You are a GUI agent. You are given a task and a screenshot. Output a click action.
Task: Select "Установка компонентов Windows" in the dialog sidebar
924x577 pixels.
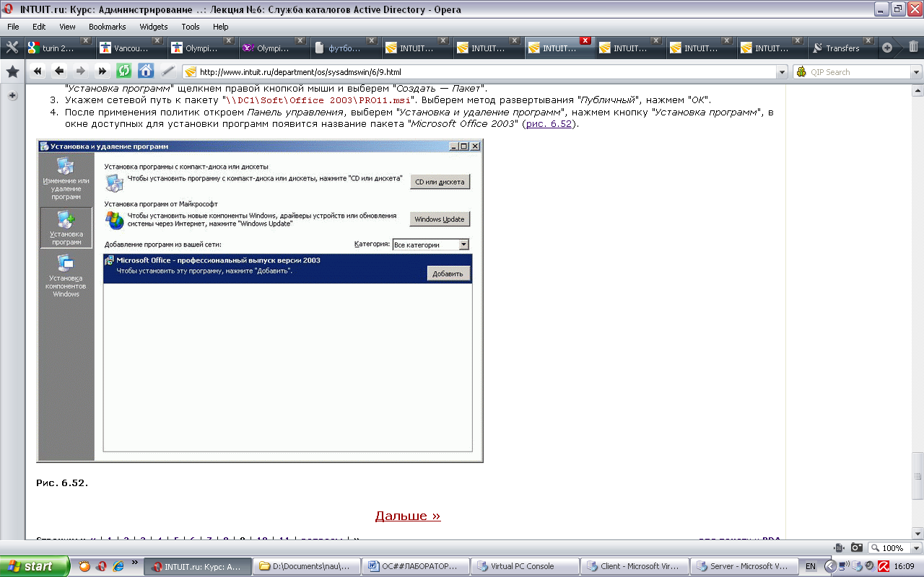(66, 276)
